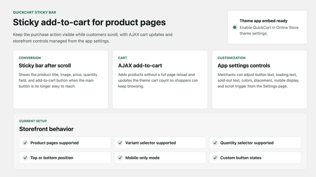
Task: Click the 'Shows the product title, image' description
Action: tap(58, 80)
